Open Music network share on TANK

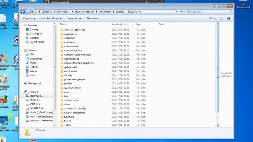coord(41,112)
